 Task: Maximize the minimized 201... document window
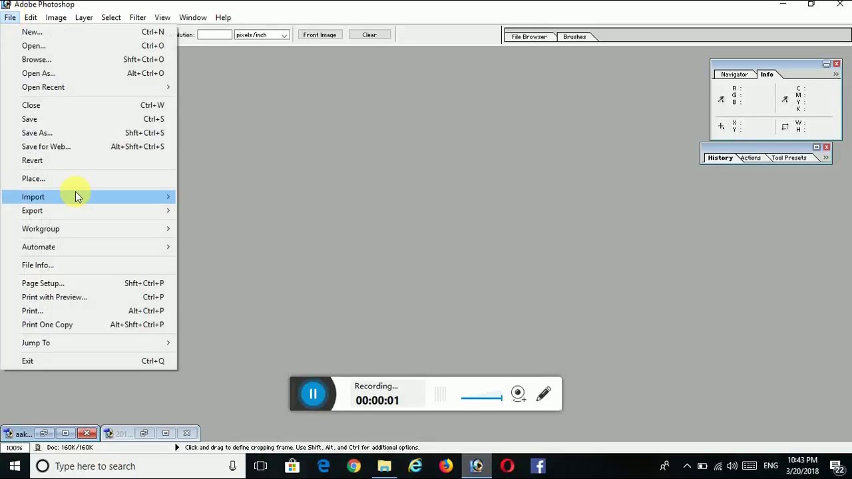click(x=165, y=433)
